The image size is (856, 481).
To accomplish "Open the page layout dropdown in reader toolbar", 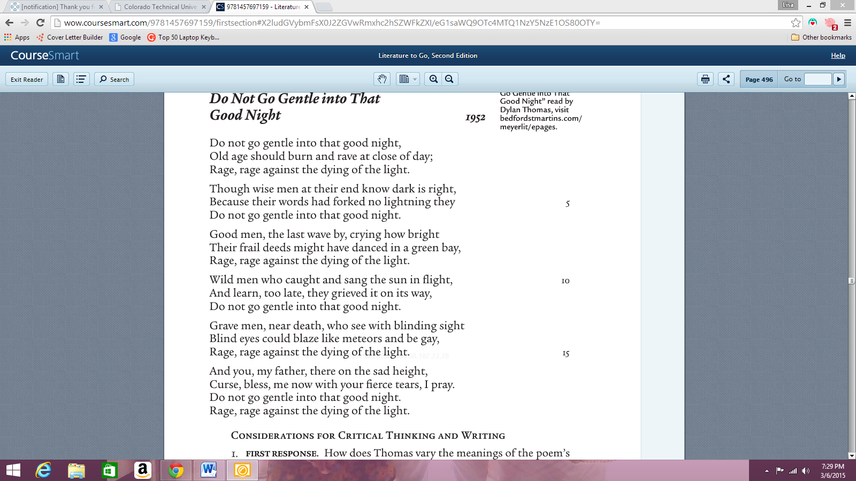I will point(408,79).
